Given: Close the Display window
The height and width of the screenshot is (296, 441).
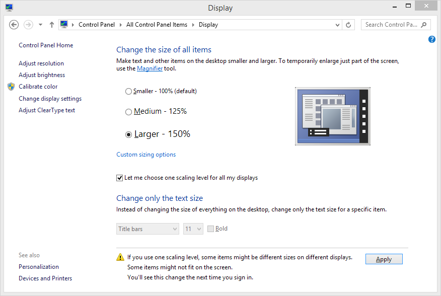Looking at the screenshot, I should [426, 6].
